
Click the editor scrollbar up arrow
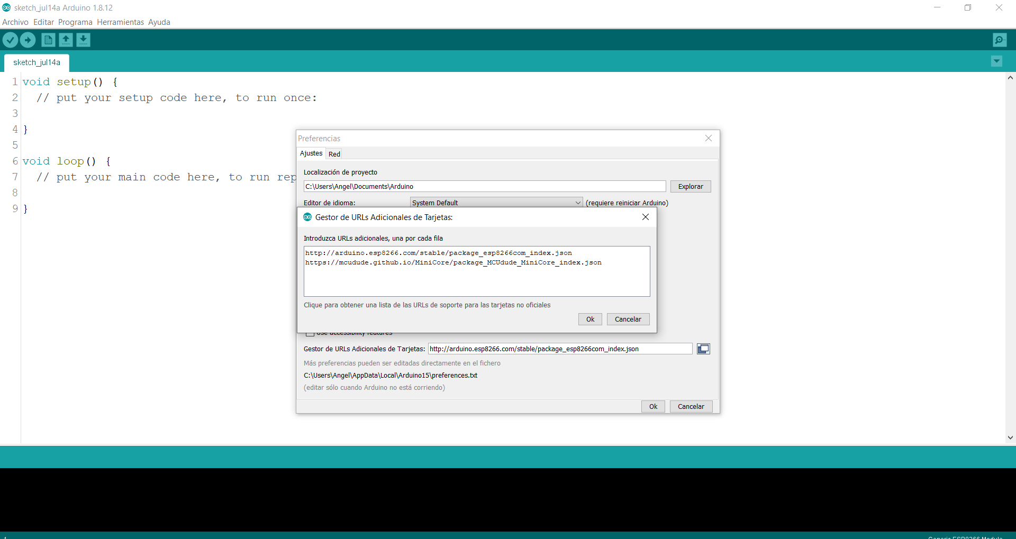(1010, 78)
